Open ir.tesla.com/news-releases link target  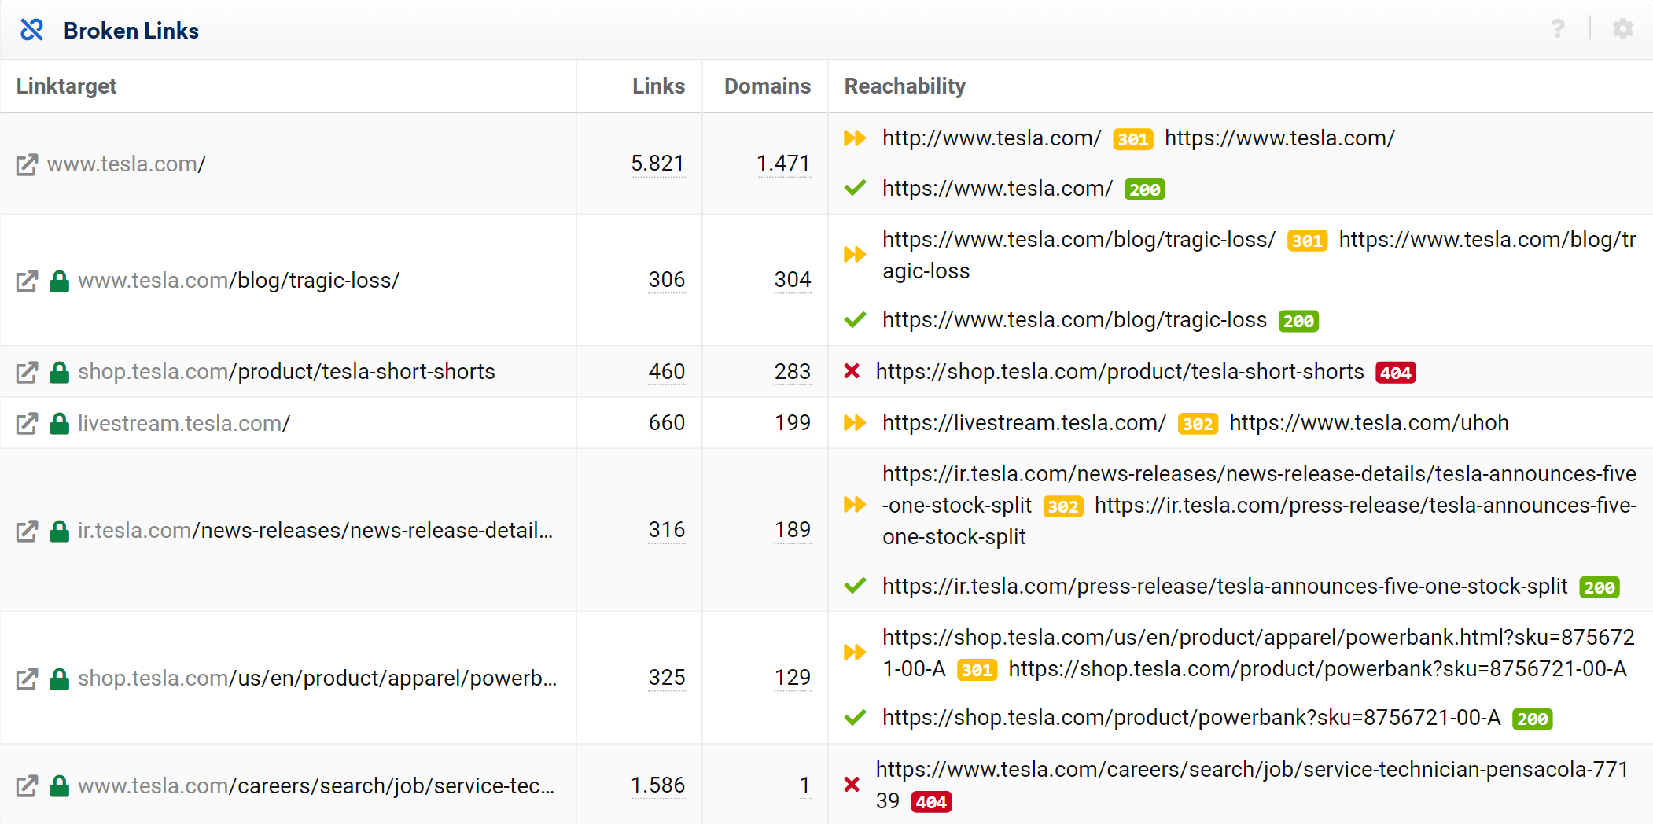(x=315, y=531)
